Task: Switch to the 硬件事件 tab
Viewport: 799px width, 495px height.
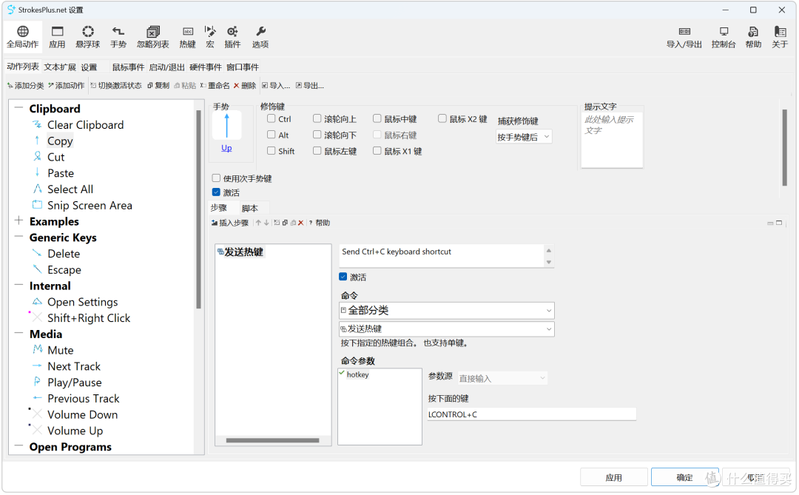Action: tap(206, 67)
